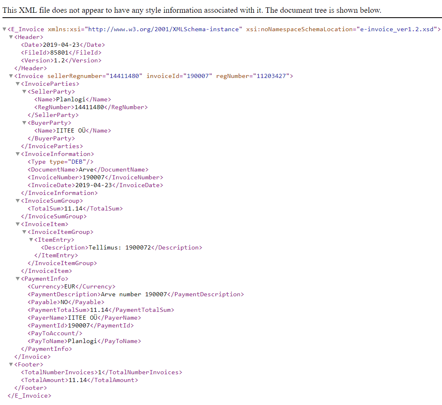Click the closing /InvoiceInformation tag
This screenshot has height=405, width=442.
(x=59, y=193)
